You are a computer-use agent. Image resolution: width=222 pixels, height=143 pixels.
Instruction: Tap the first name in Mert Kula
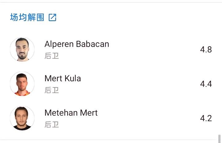pyautogui.click(x=53, y=79)
